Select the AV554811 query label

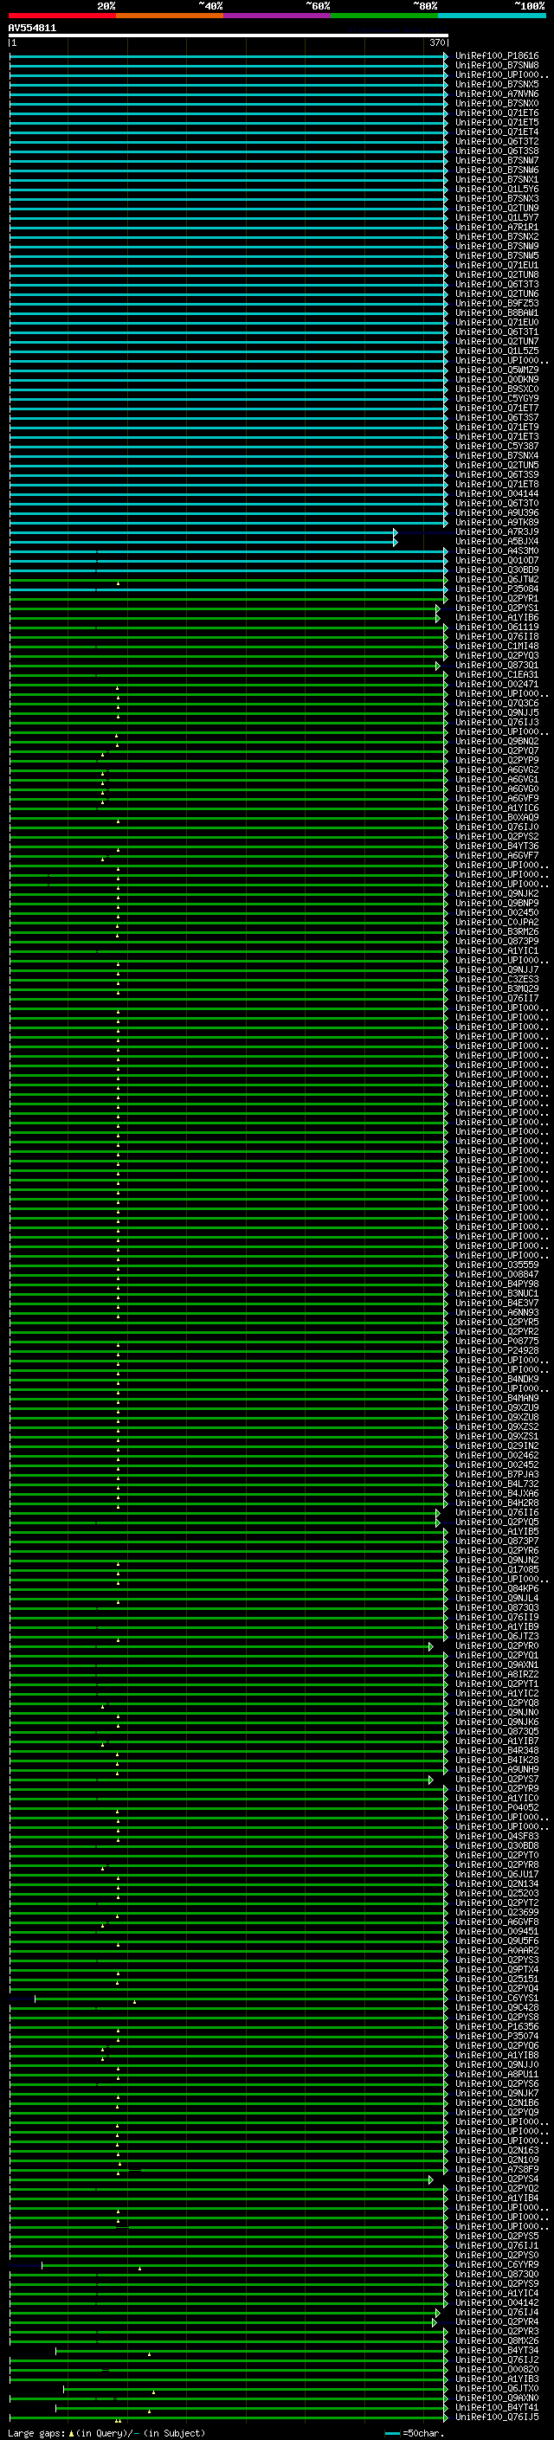click(x=32, y=29)
